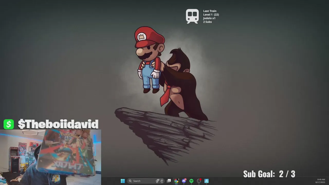
Task: Open Google Chrome from the taskbar
Action: [x=176, y=181]
